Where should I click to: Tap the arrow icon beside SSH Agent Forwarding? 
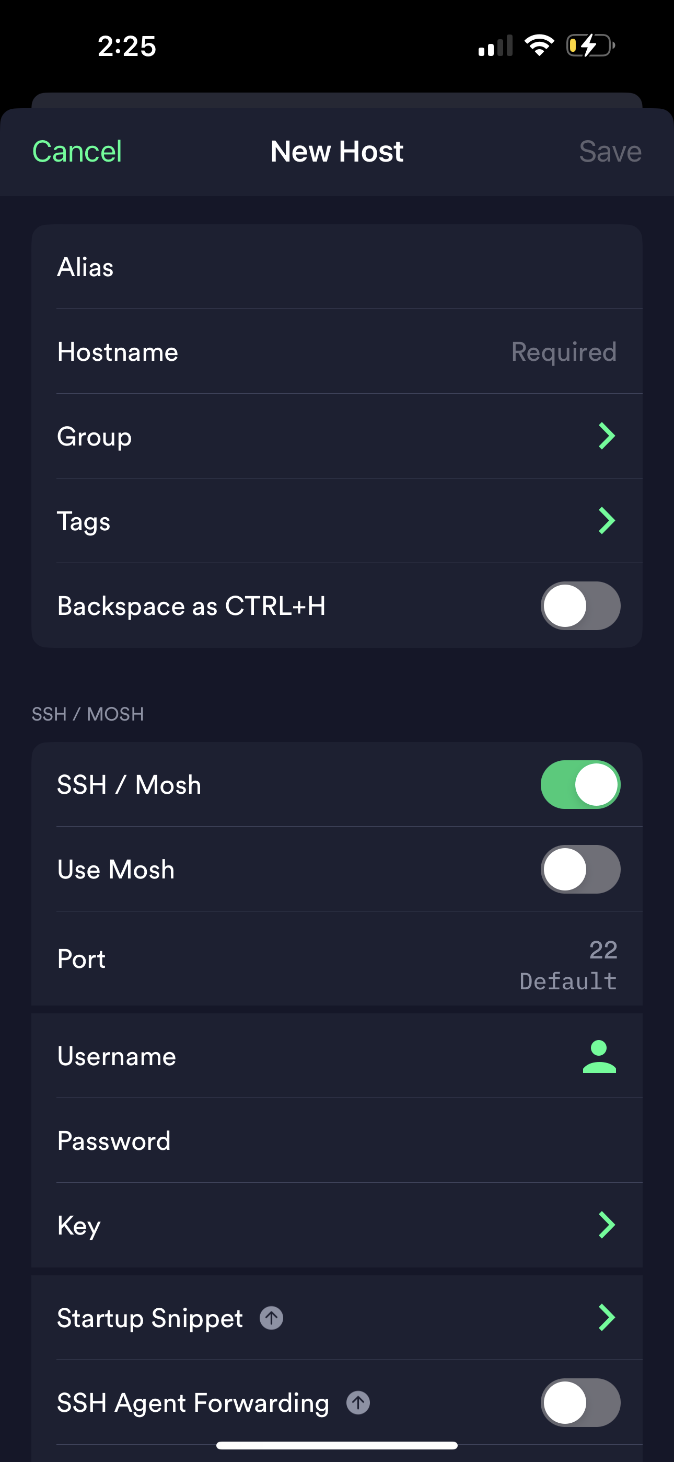click(358, 1402)
